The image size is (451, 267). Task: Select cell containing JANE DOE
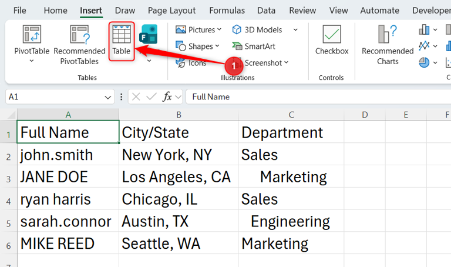coord(68,176)
